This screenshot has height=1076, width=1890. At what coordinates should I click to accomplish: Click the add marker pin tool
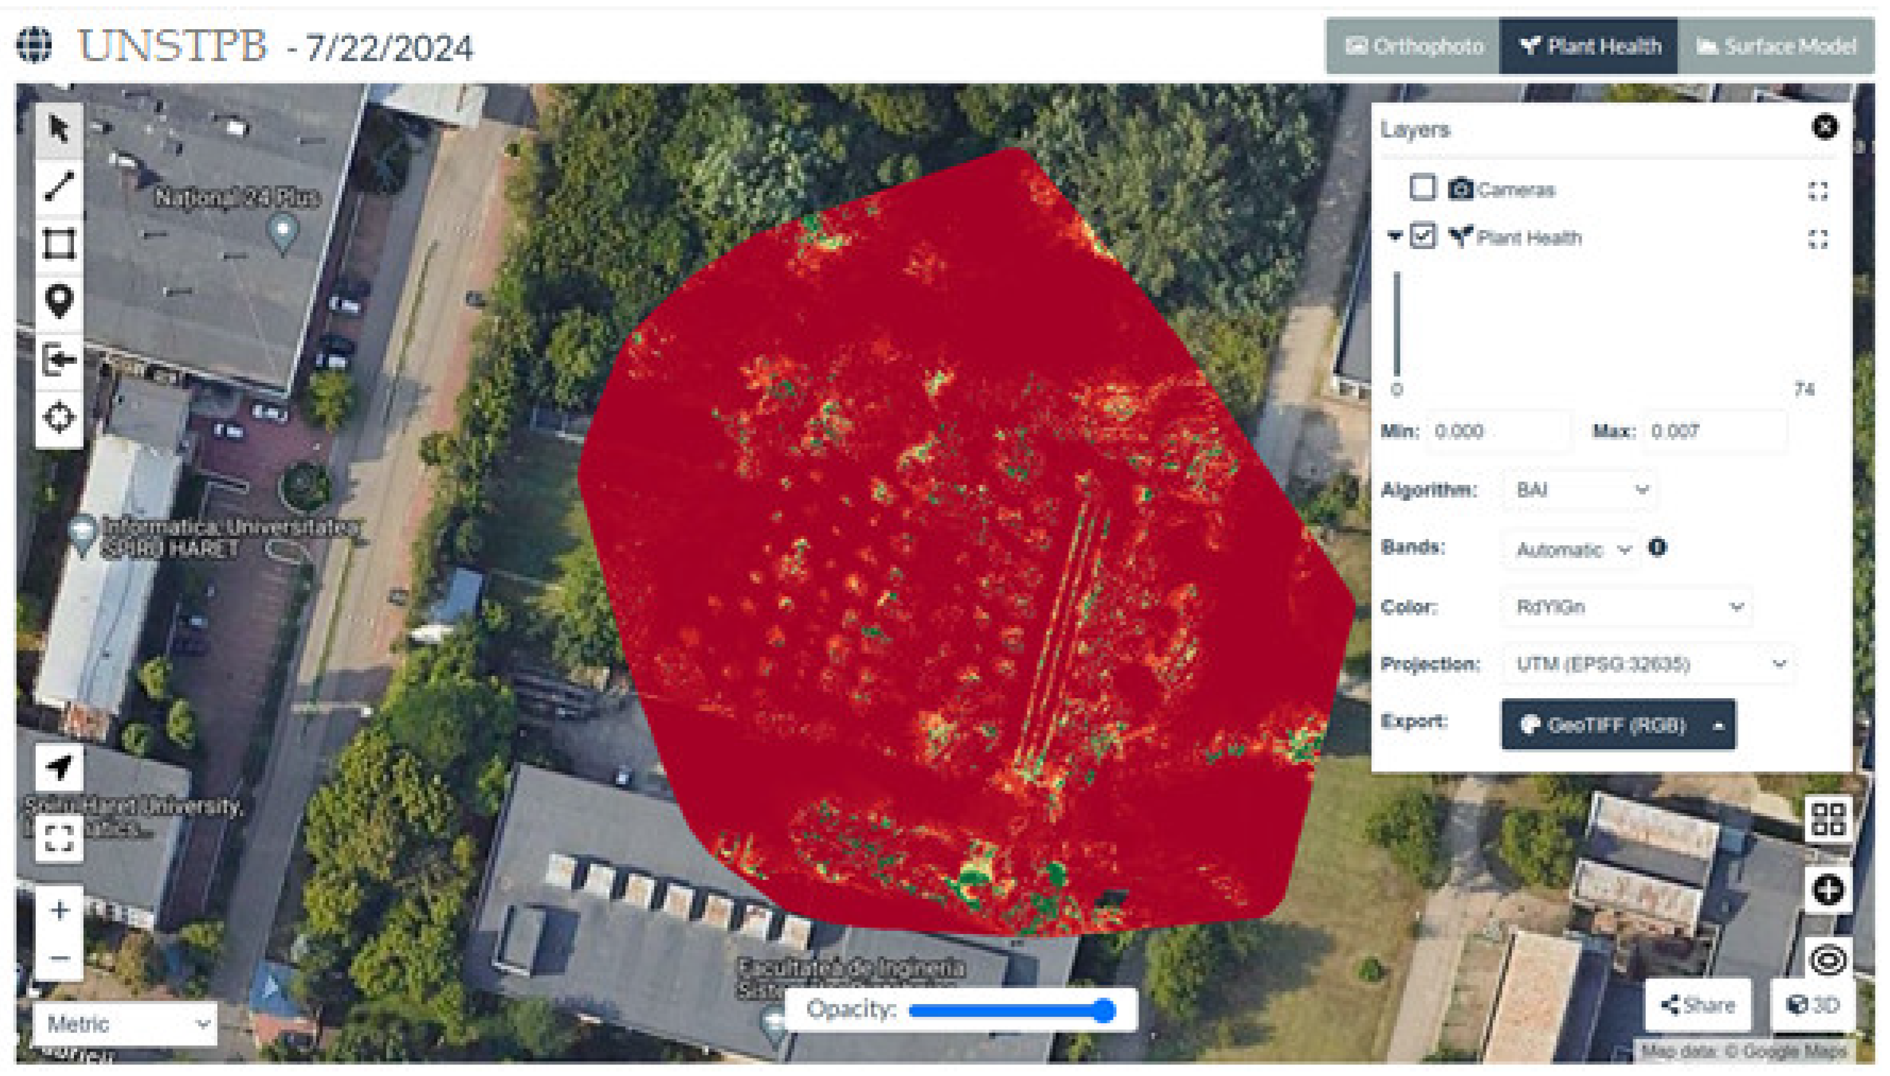click(59, 300)
